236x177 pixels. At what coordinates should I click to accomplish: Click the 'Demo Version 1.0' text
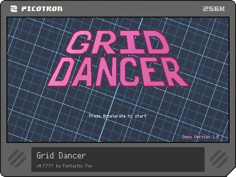[x=201, y=137]
